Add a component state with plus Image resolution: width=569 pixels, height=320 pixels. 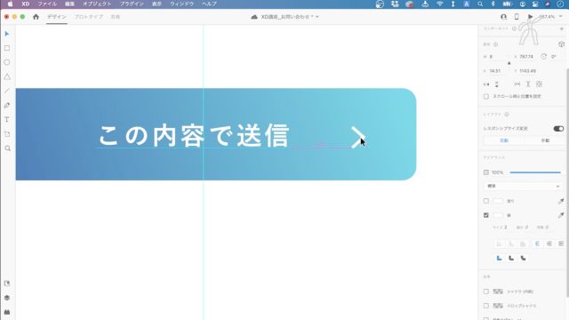click(561, 28)
